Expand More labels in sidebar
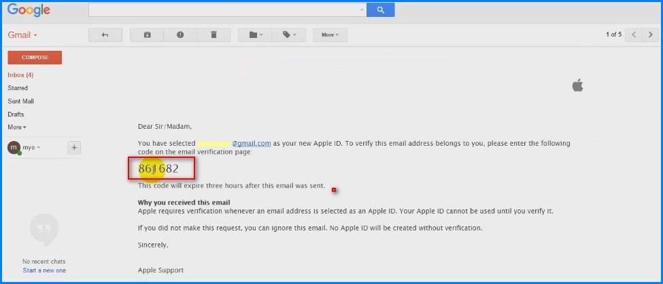Screen dimensions: 663x284 (17, 127)
